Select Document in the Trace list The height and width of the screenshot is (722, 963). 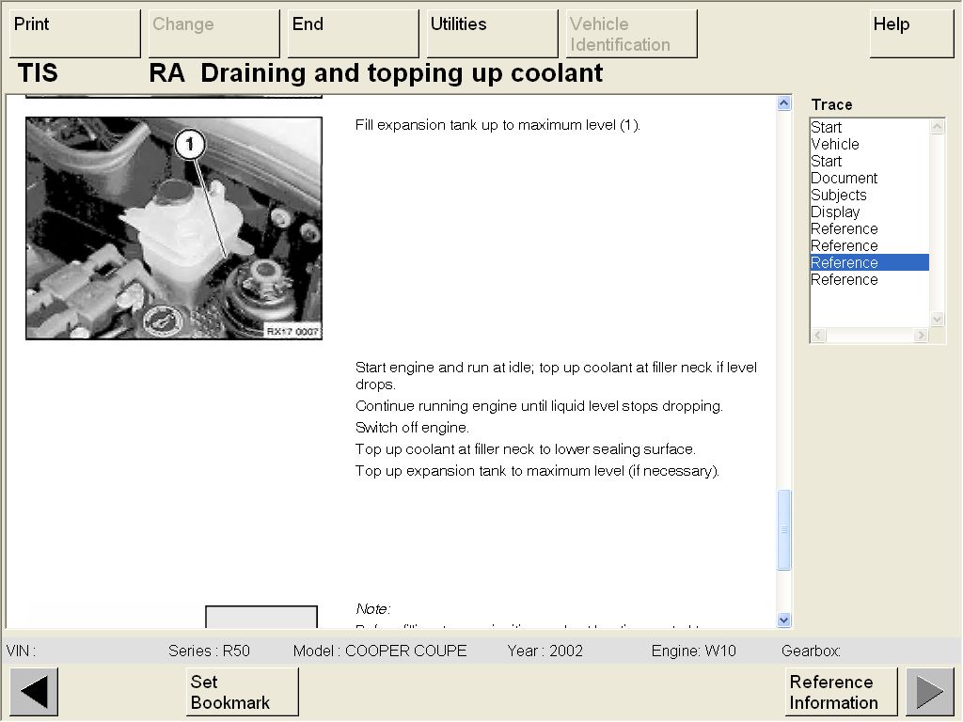tap(844, 178)
